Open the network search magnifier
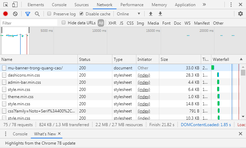This screenshot has width=246, height=148. click(x=37, y=14)
